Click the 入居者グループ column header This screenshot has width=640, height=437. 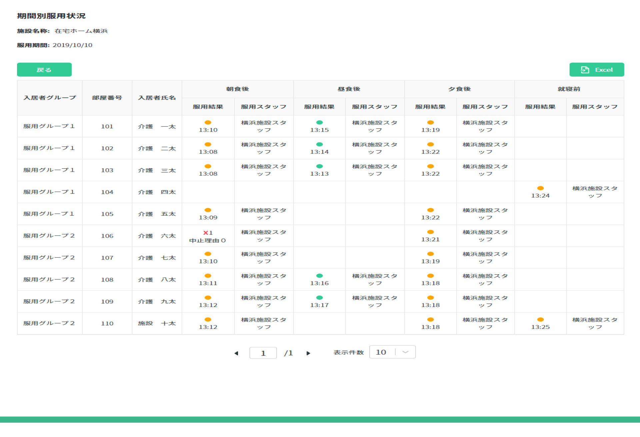[x=50, y=98]
